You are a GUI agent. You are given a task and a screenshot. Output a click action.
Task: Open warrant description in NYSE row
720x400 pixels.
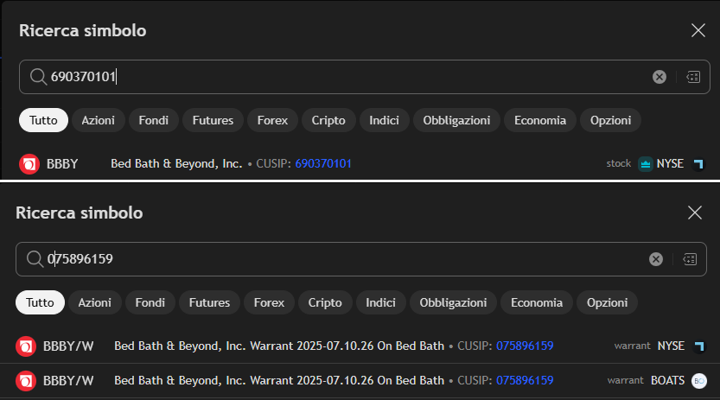tap(279, 346)
